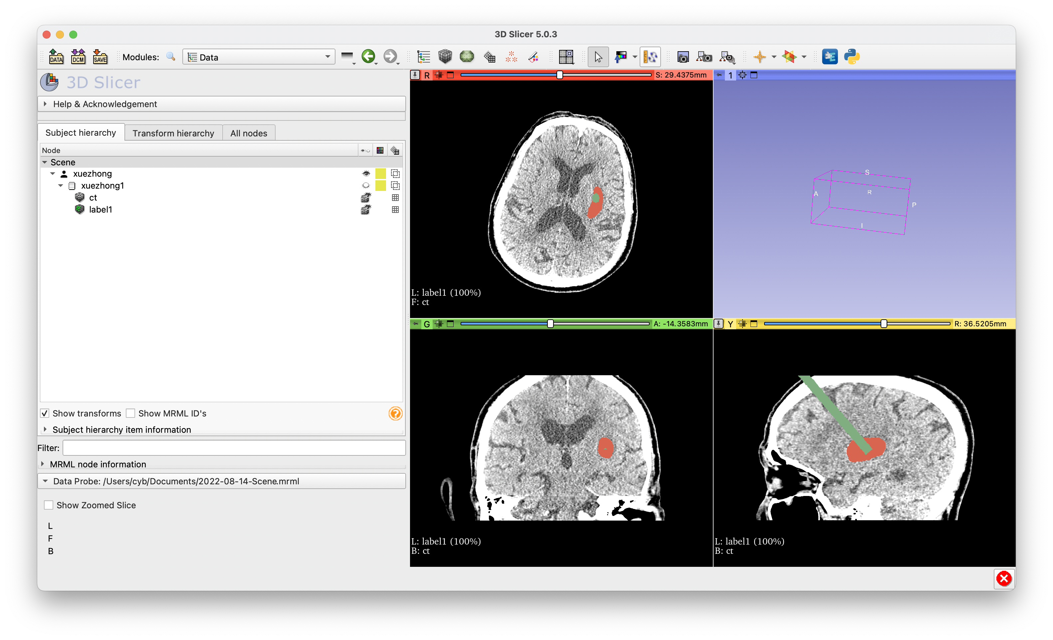The width and height of the screenshot is (1053, 640).
Task: Click the SAVE scene toolbar icon
Action: (100, 57)
